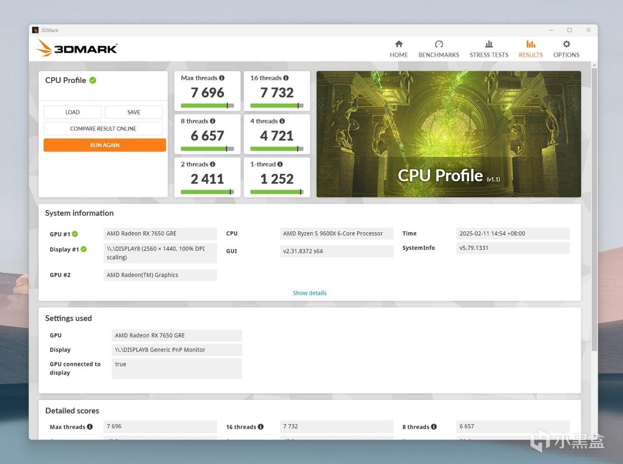Click the 2 411 score value
Viewport: 623px width, 464px height.
[207, 179]
